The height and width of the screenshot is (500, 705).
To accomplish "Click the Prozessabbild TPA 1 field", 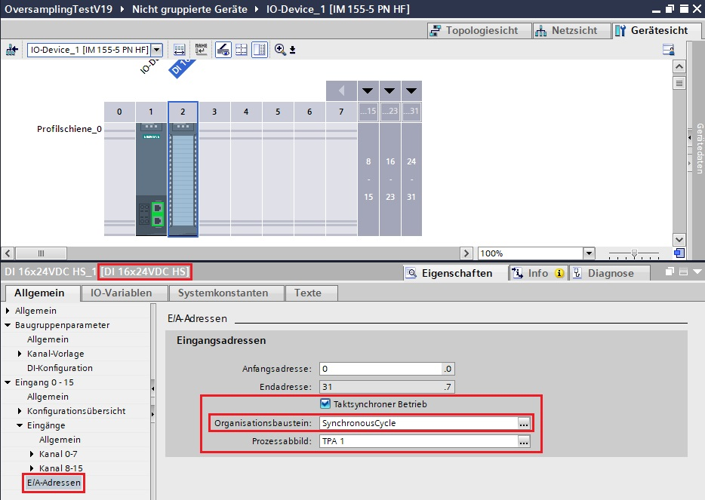I will tap(419, 441).
